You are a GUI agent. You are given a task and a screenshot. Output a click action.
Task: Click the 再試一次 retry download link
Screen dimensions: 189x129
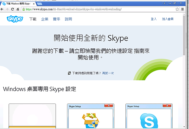point(108,73)
